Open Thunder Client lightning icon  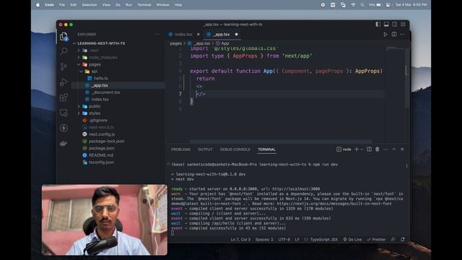point(64,128)
